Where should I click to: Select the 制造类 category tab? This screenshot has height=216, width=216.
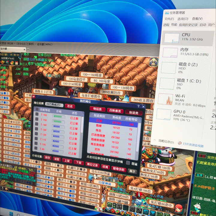tap(133, 112)
